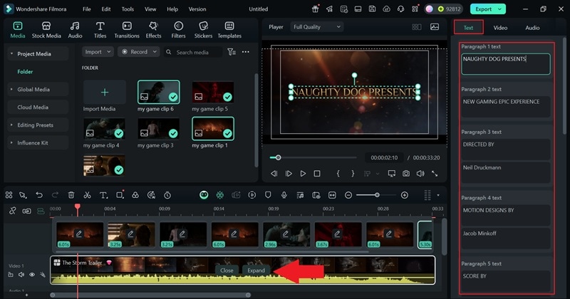Click the player progress slider knob
This screenshot has height=299, width=570.
click(278, 157)
